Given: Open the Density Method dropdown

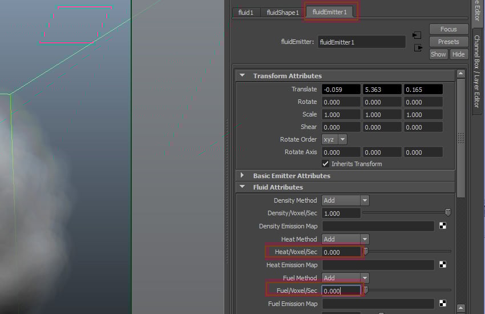Looking at the screenshot, I should point(346,200).
